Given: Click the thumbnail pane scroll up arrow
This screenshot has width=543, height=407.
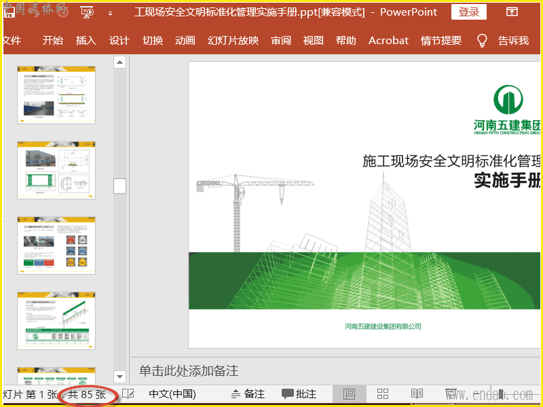Looking at the screenshot, I should click(x=120, y=62).
